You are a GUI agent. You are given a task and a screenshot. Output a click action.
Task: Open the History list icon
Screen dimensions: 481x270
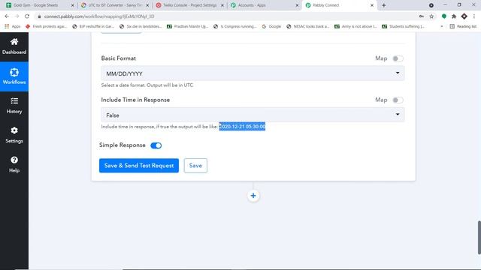point(14,101)
